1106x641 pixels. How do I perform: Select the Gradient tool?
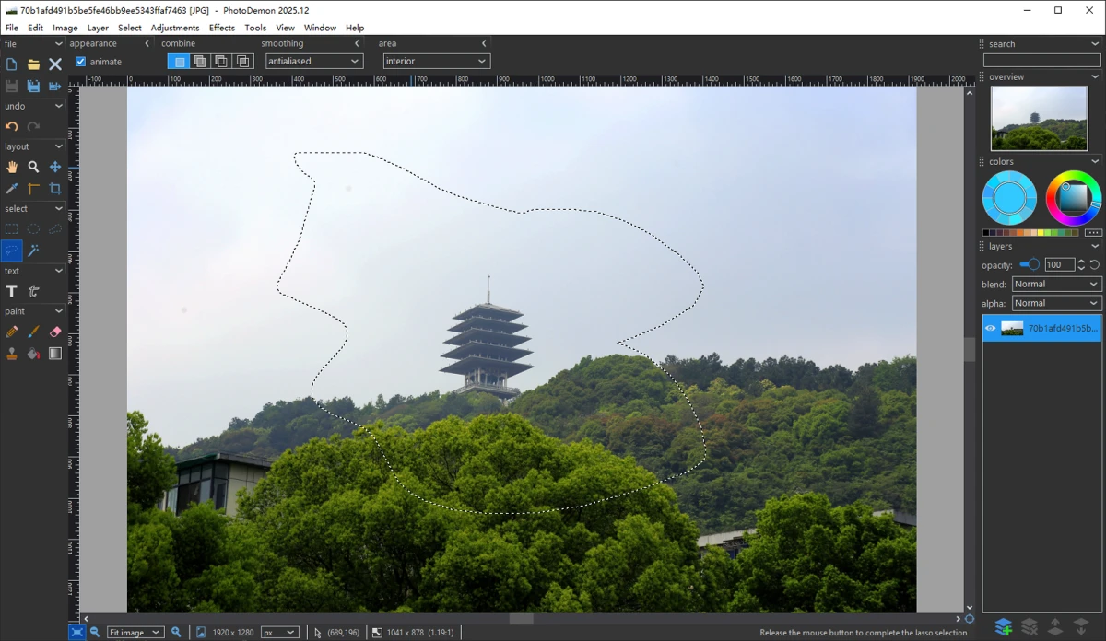click(x=55, y=354)
